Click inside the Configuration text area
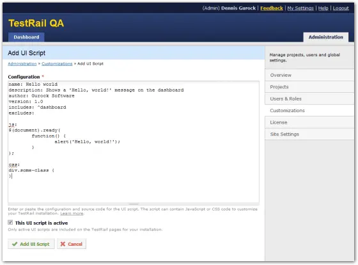Viewport: 358px width, 265px height. (134, 141)
